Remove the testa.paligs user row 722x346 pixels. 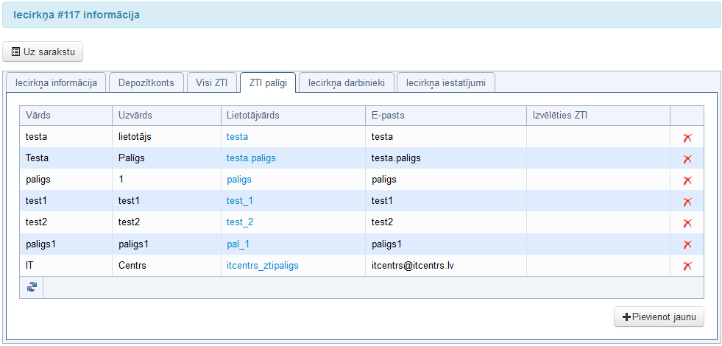click(687, 159)
